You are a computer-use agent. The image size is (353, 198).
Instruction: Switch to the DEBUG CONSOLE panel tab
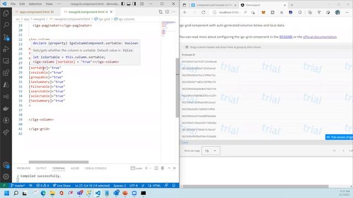coord(95,168)
